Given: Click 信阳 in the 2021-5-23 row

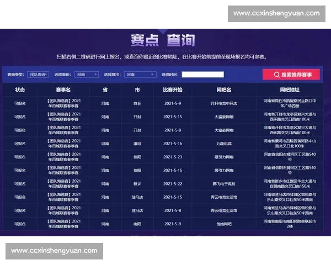Looking at the screenshot, I should pyautogui.click(x=137, y=157).
